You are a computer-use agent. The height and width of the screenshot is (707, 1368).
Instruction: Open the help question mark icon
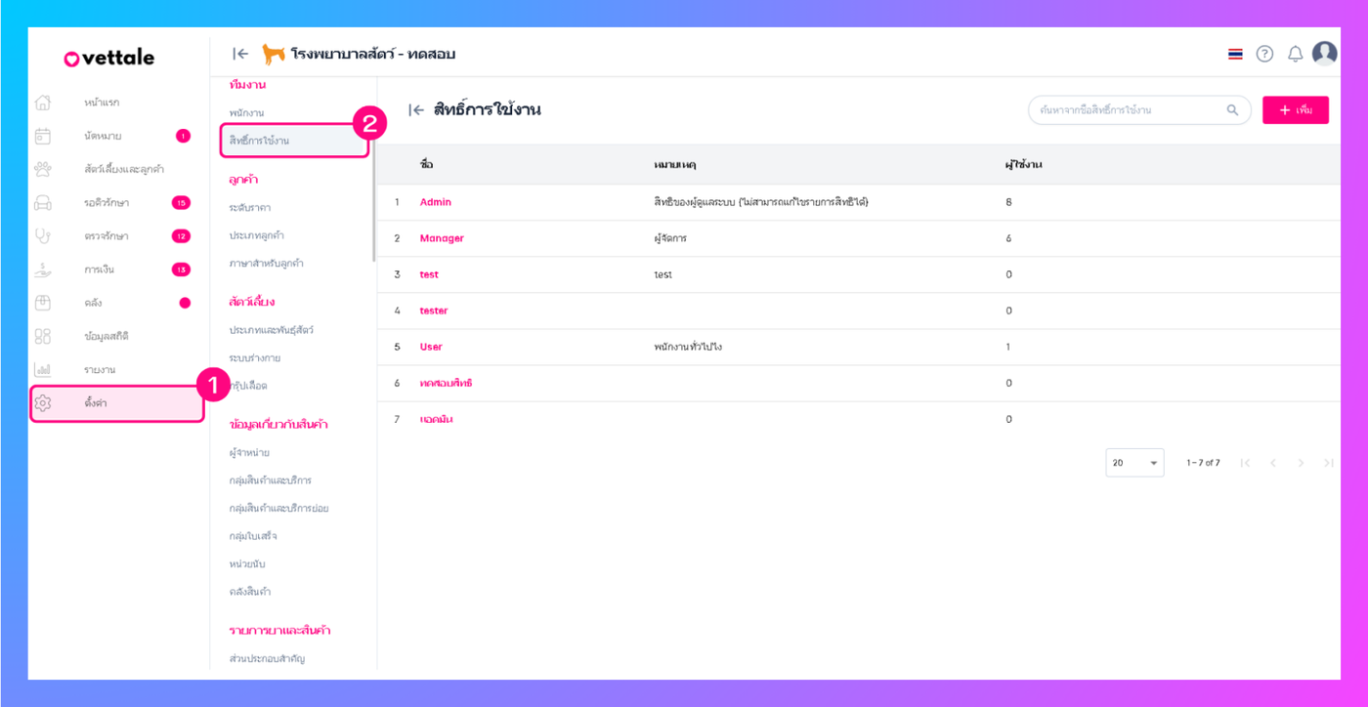click(x=1264, y=54)
